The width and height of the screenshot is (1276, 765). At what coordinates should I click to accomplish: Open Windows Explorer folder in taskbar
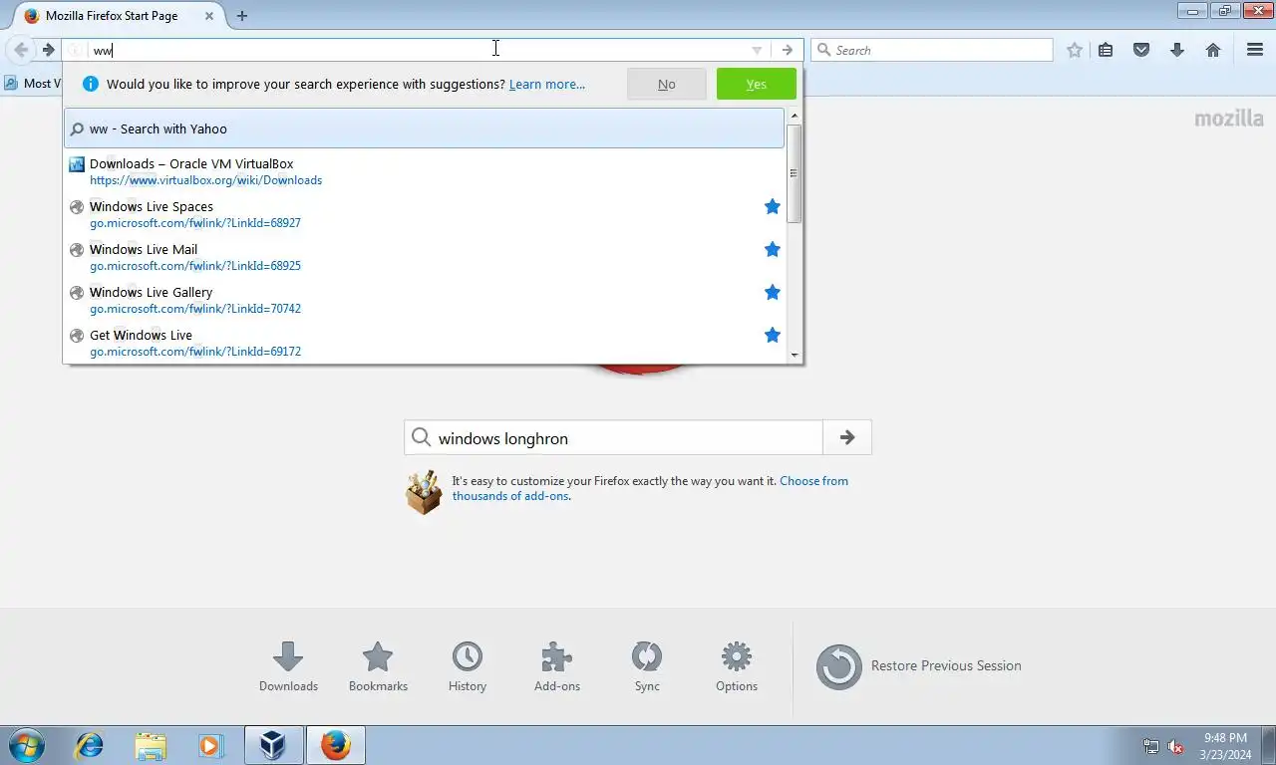(151, 745)
